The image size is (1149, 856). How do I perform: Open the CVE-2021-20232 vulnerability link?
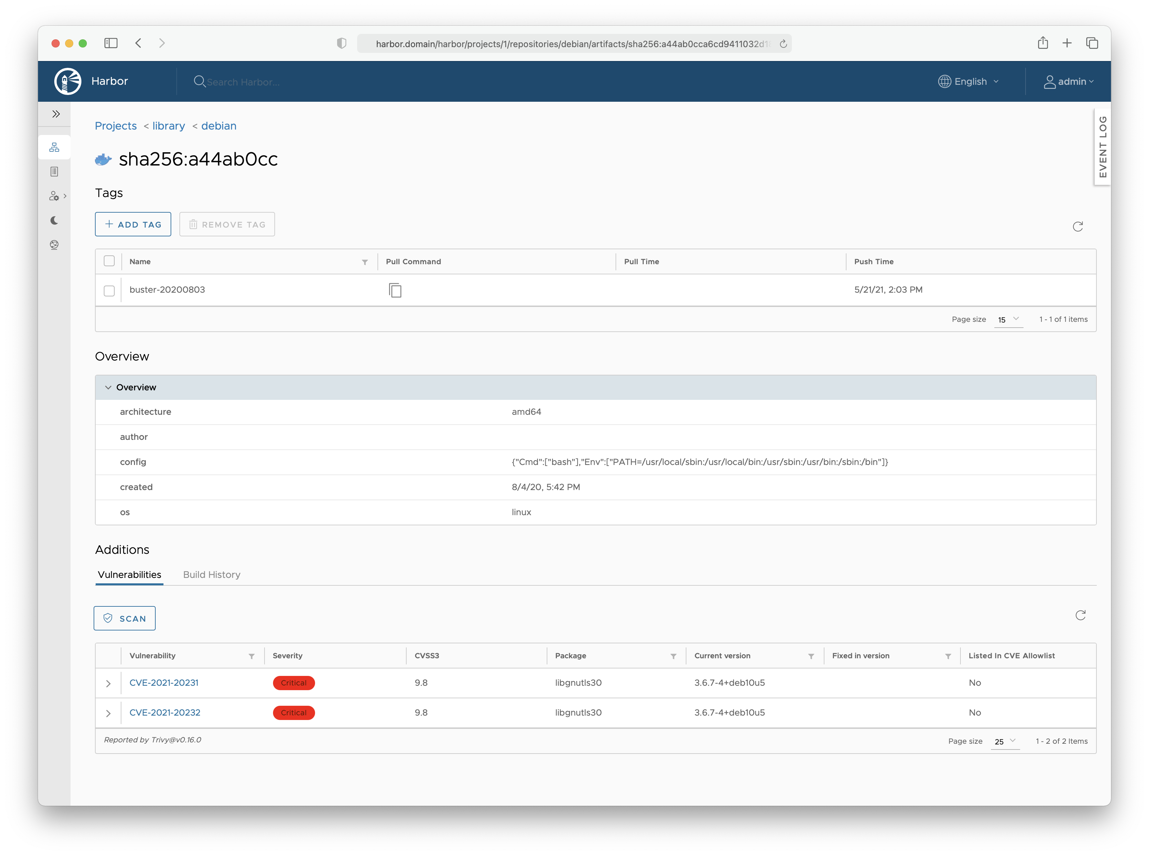click(165, 713)
